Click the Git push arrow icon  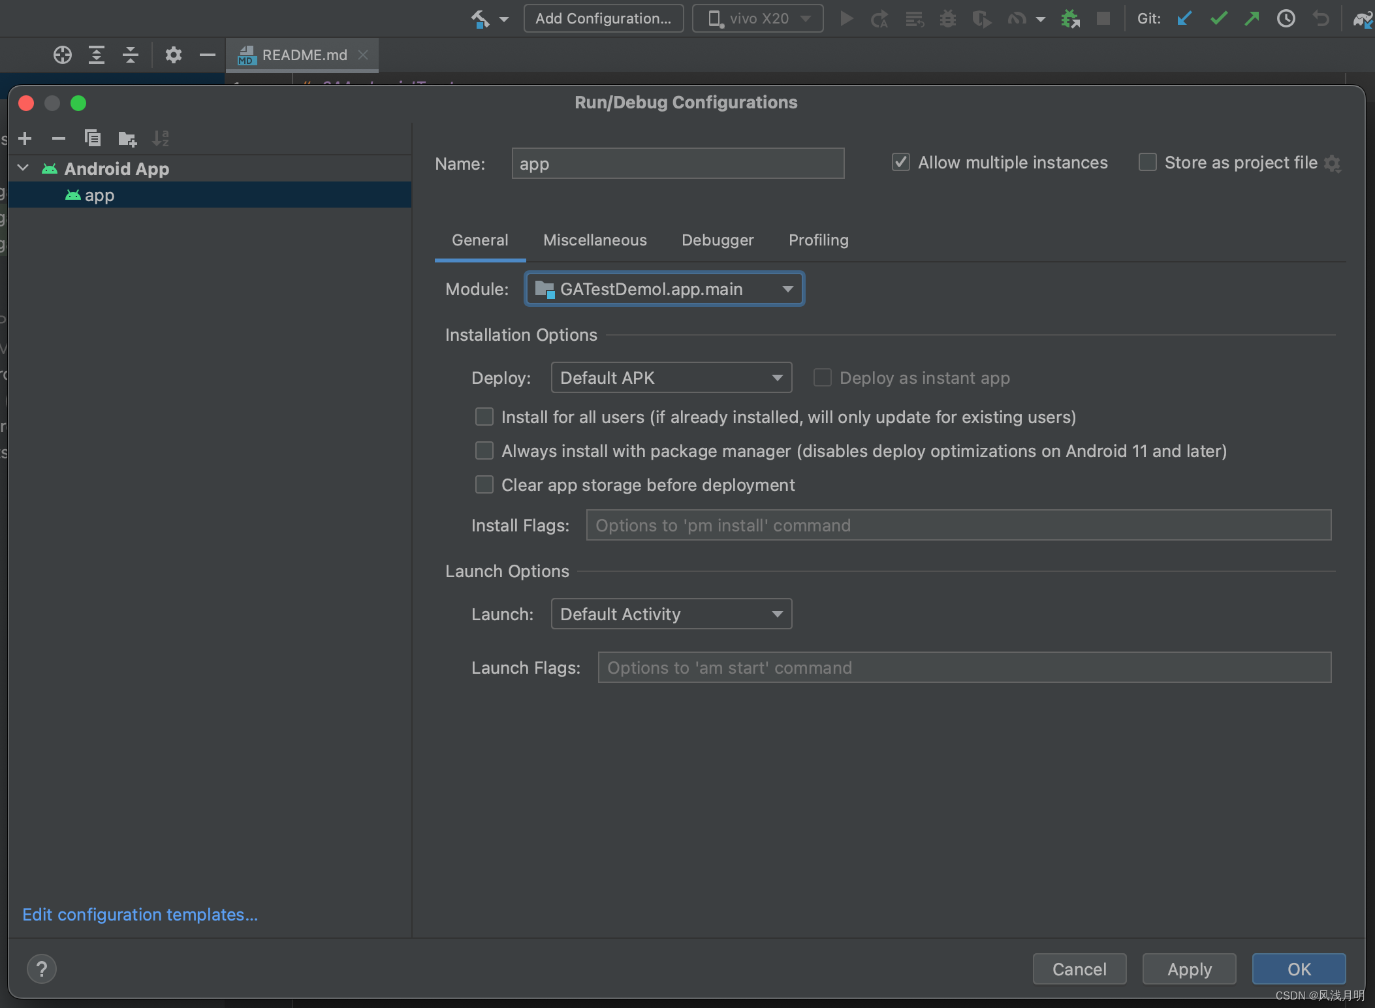click(1252, 18)
